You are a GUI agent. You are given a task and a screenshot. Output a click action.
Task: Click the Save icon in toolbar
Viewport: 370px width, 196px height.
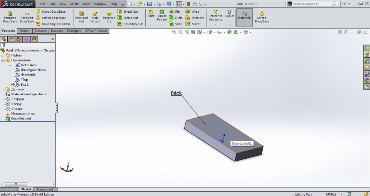pyautogui.click(x=150, y=4)
